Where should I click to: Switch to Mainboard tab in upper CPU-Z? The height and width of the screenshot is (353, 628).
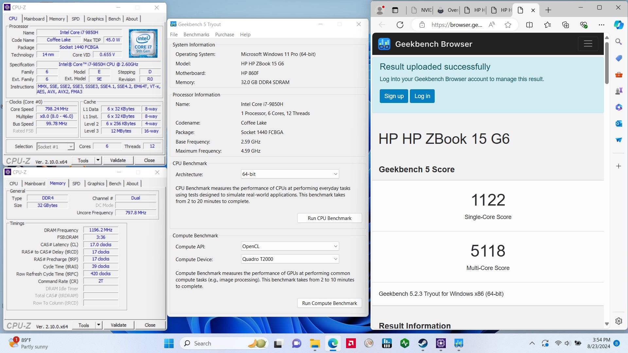(x=34, y=19)
